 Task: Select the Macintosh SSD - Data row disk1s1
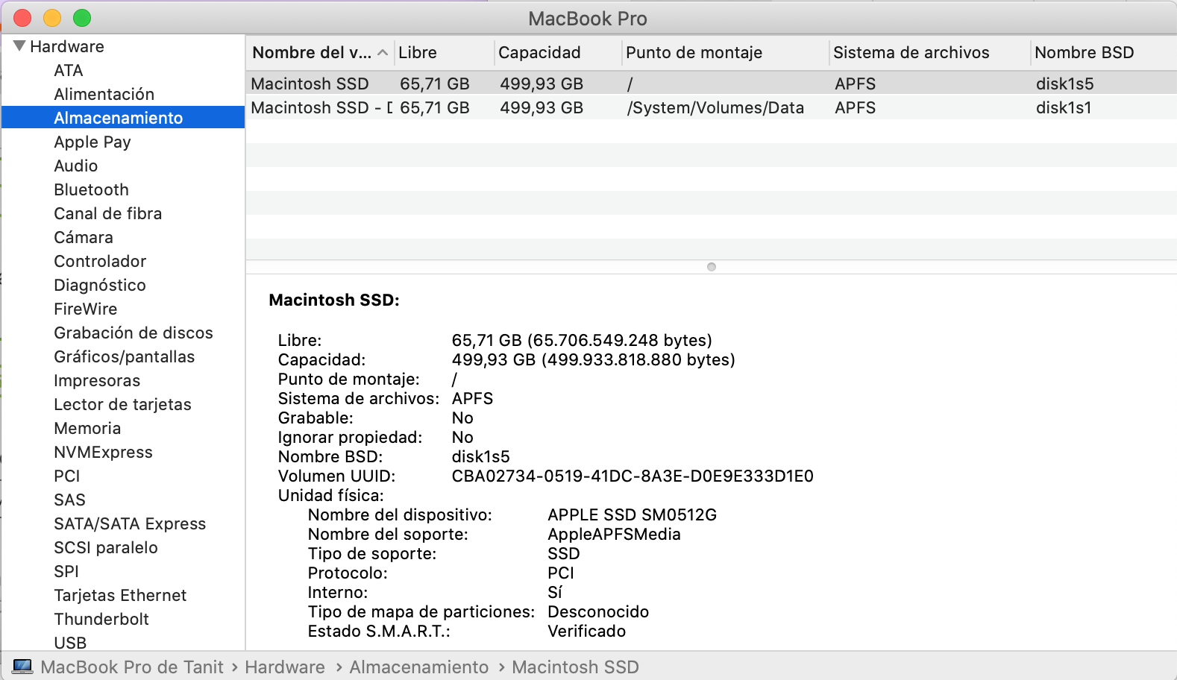click(x=711, y=107)
